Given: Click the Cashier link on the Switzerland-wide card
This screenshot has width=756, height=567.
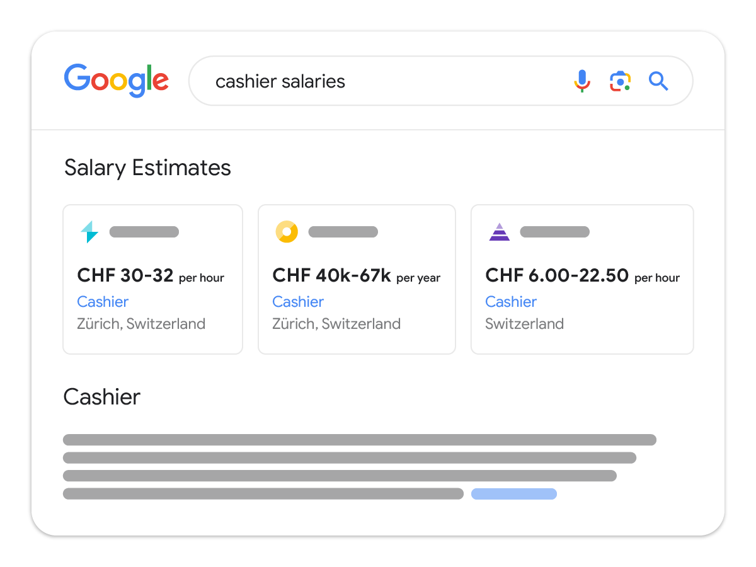Looking at the screenshot, I should click(x=511, y=302).
